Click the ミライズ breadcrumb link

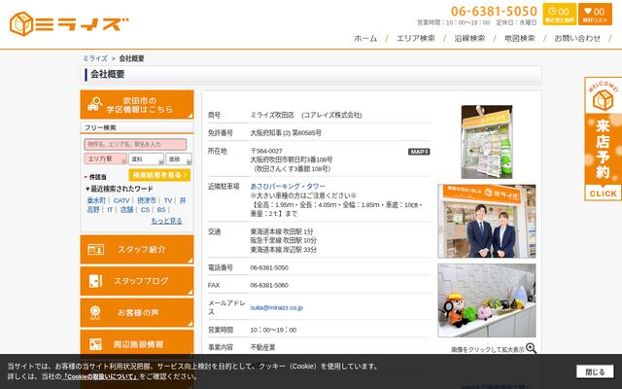click(95, 58)
